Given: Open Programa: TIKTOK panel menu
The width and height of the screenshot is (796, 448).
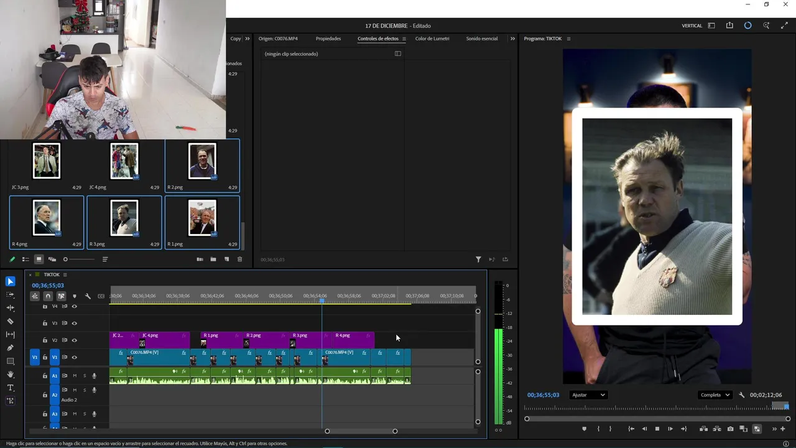Looking at the screenshot, I should 568,39.
